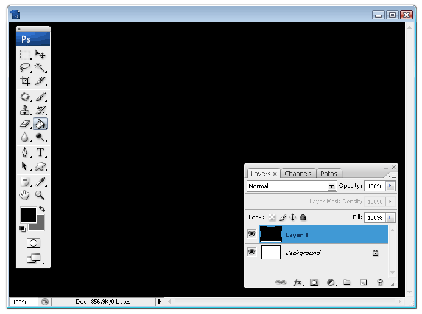Screen dimensions: 422x314
Task: Toggle Quick Mask mode
Action: 33,243
